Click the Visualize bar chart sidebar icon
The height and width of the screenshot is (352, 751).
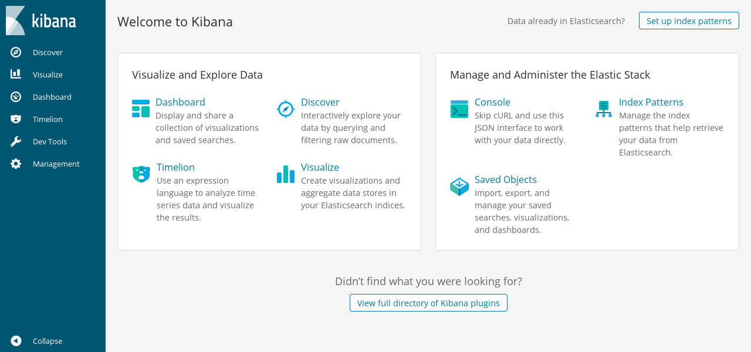[16, 75]
